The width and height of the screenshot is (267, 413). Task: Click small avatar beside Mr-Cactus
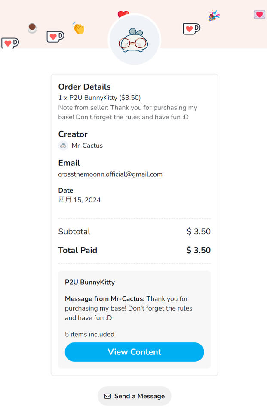[x=63, y=146]
